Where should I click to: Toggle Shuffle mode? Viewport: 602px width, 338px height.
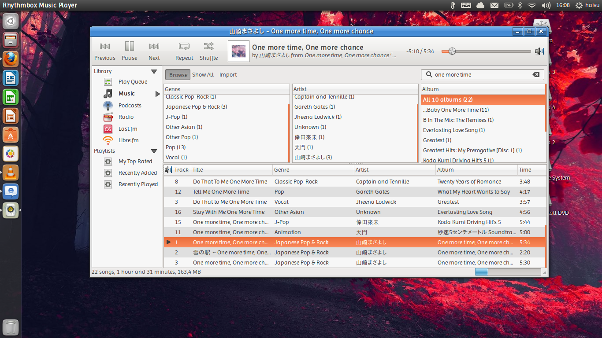(x=209, y=51)
